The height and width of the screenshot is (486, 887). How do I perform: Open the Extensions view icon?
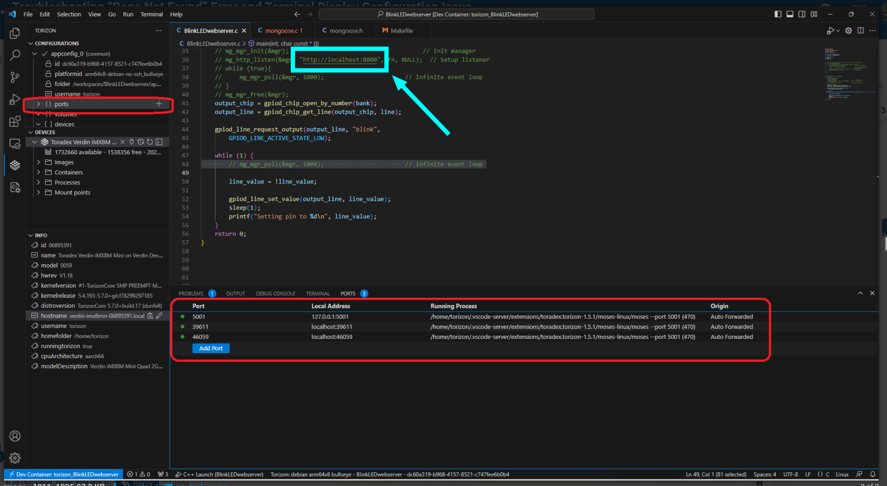(x=15, y=121)
